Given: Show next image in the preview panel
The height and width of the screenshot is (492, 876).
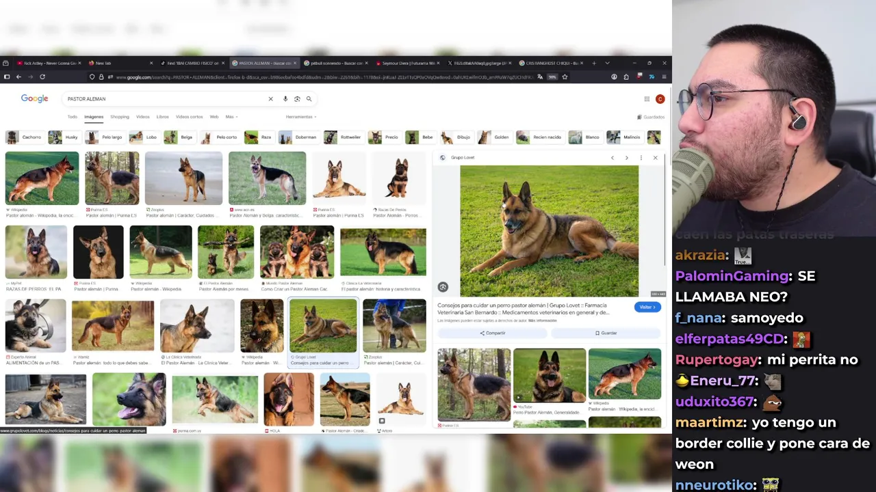Looking at the screenshot, I should [626, 158].
